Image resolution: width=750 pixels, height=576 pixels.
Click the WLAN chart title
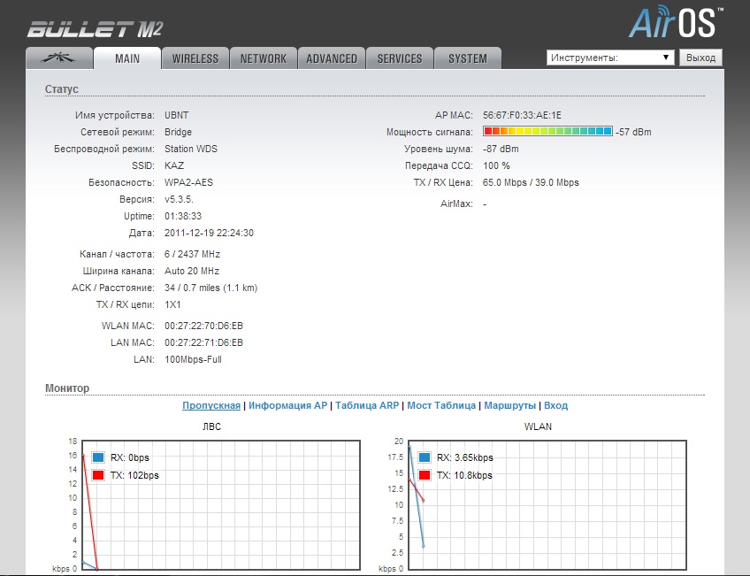coord(538,426)
